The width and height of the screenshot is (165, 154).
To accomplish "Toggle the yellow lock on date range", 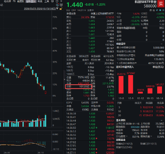I will pyautogui.click(x=61, y=9).
